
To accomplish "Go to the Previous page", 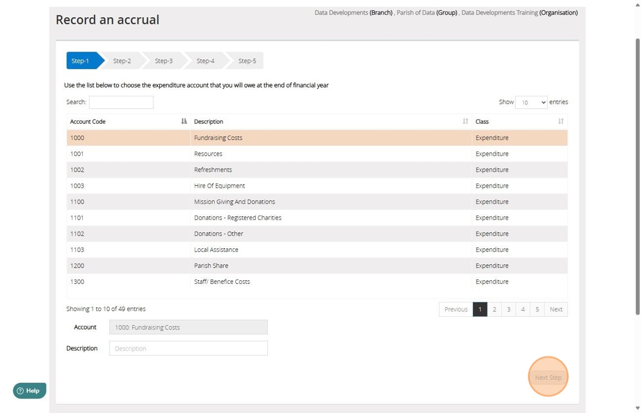I will click(x=456, y=309).
